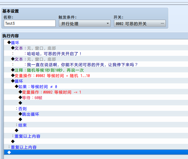
Task: Select the nested 循环 command row
Action: coord(96,81)
